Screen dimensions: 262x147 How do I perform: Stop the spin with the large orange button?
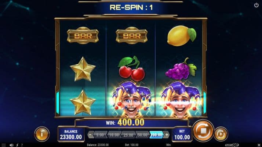coord(203,131)
